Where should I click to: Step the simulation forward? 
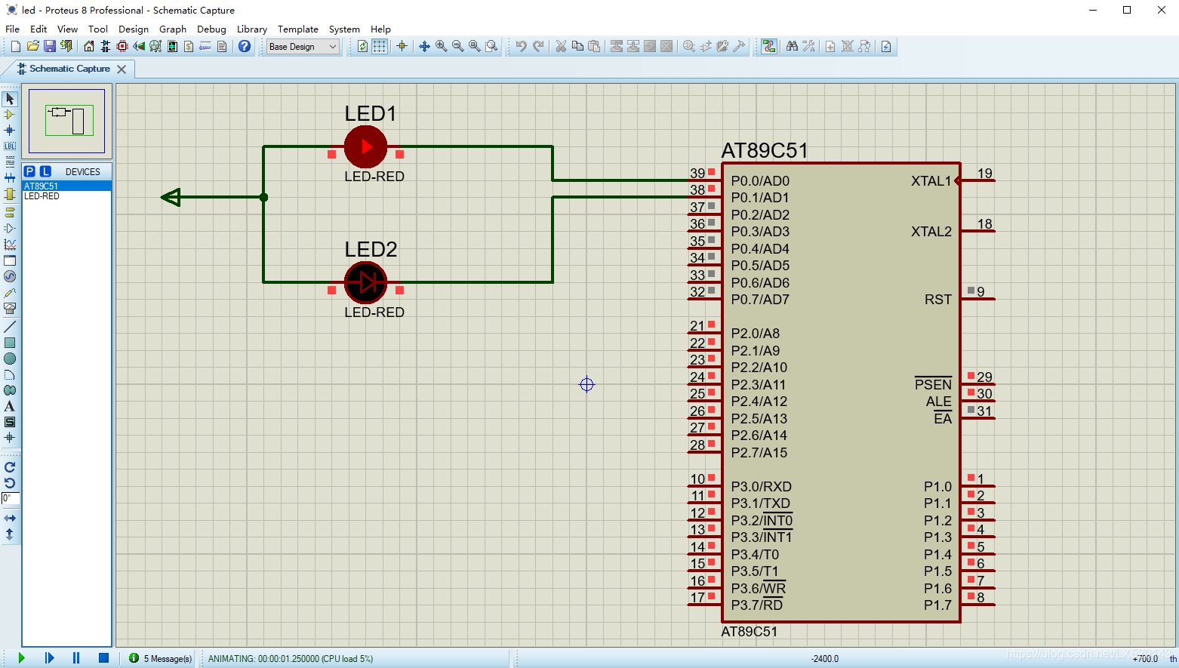click(49, 658)
